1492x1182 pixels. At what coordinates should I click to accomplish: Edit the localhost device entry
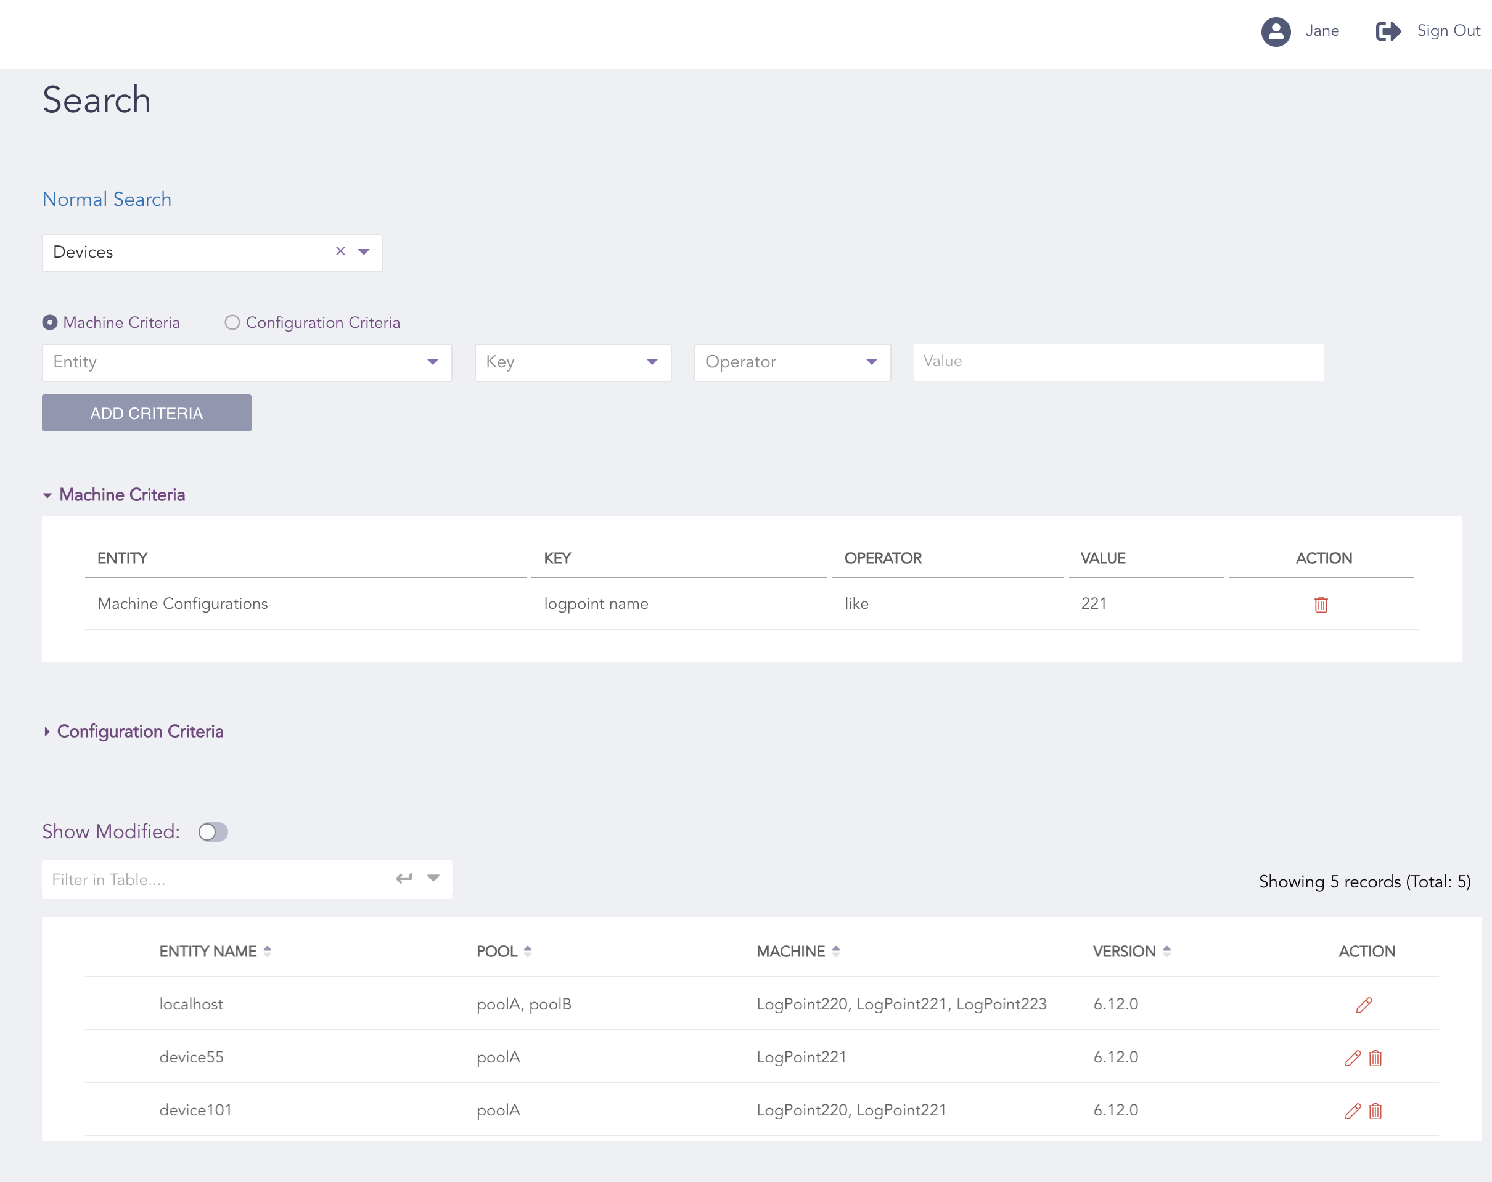1363,1005
